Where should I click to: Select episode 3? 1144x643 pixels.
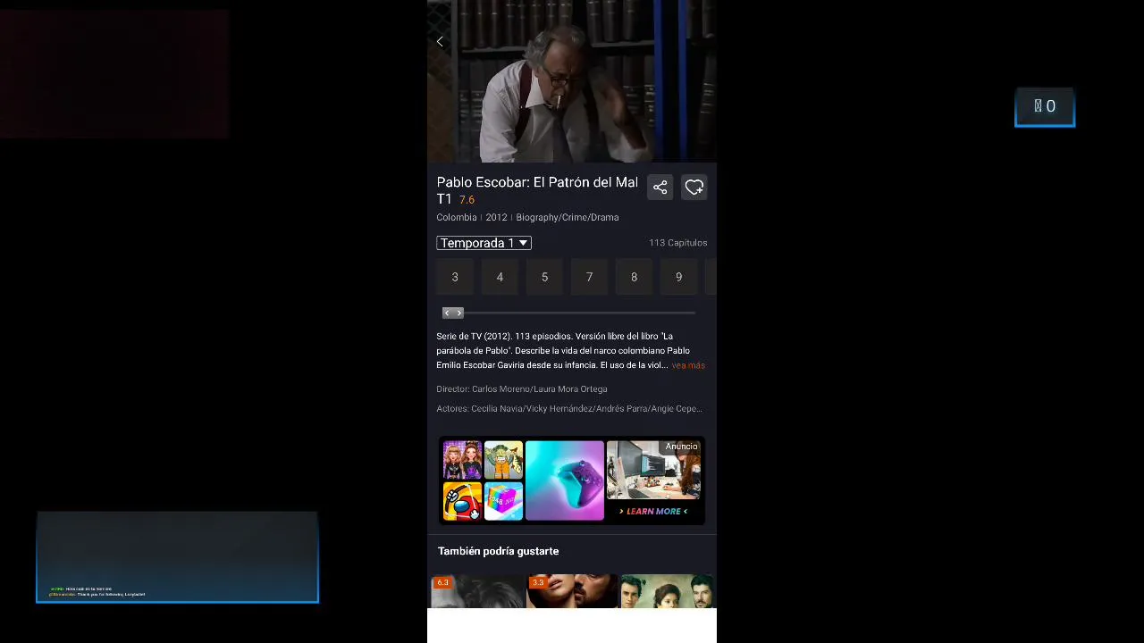(455, 277)
